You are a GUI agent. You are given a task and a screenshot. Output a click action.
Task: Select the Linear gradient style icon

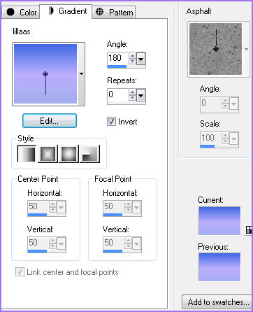27,154
